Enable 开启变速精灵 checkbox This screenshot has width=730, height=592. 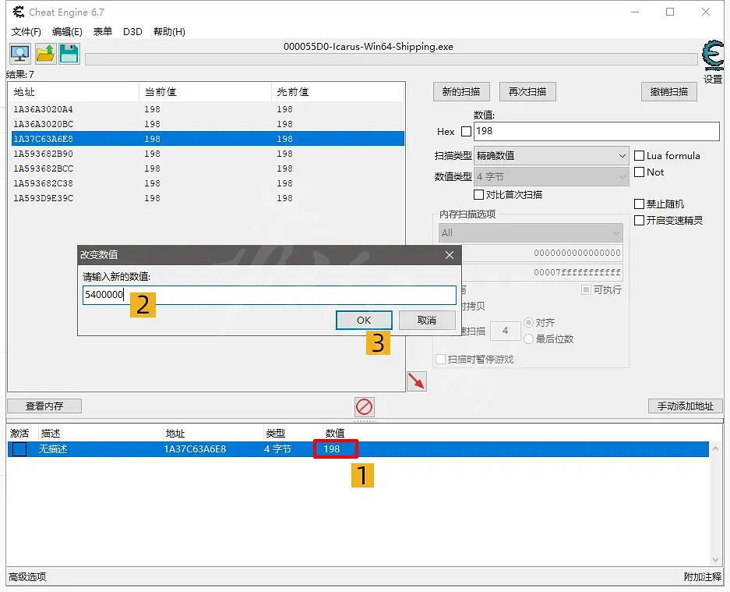click(x=640, y=221)
